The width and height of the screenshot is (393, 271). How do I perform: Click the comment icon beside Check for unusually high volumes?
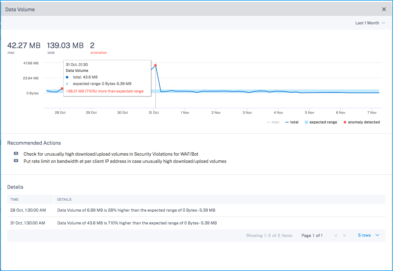click(16, 154)
